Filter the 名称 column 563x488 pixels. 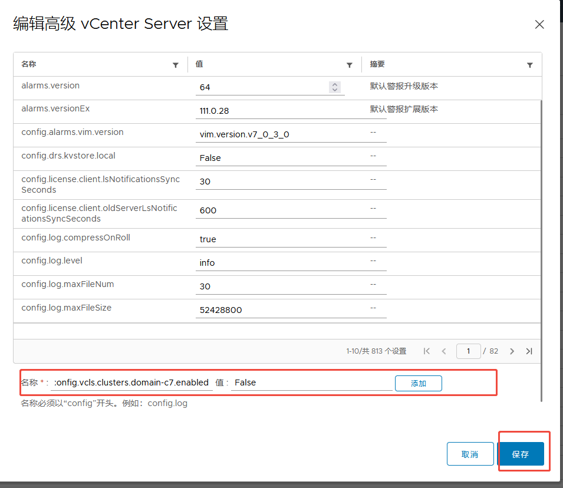click(176, 65)
